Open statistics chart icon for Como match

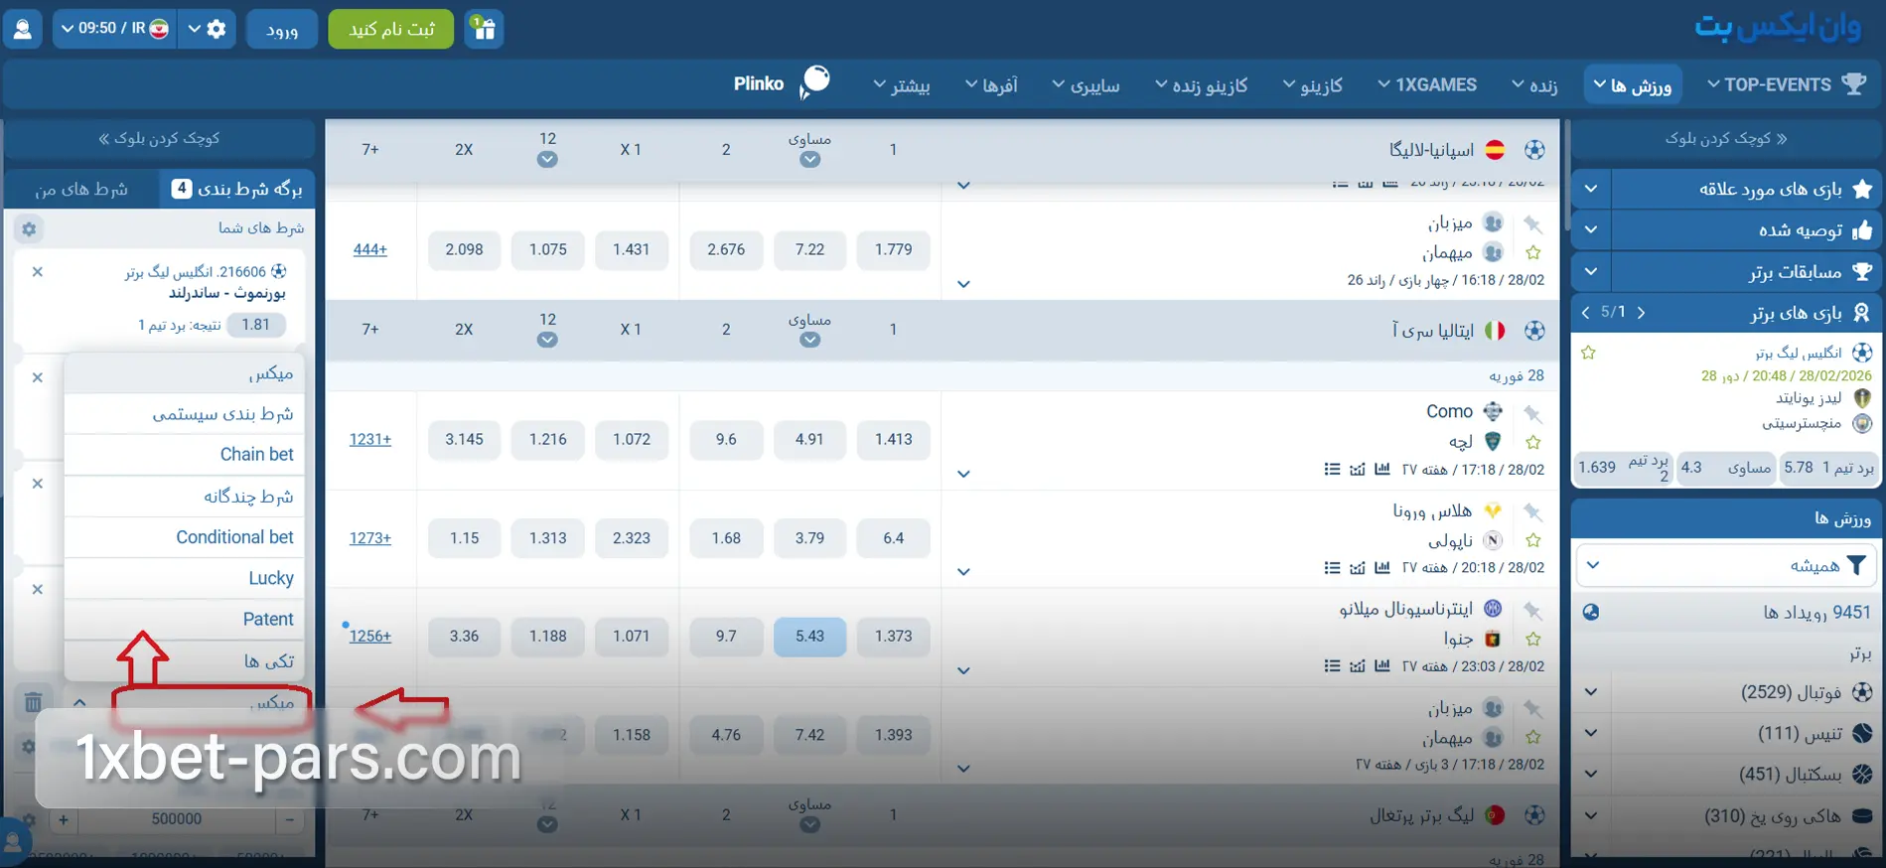click(1381, 469)
